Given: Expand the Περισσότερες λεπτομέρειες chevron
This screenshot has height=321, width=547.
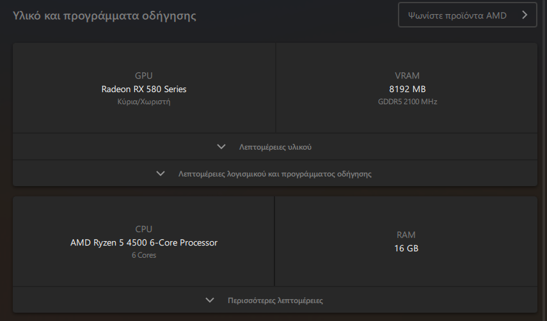Looking at the screenshot, I should pyautogui.click(x=210, y=300).
